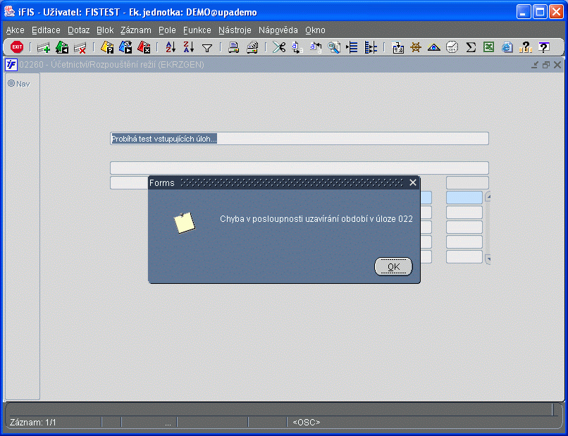The height and width of the screenshot is (436, 568).
Task: Click the single printer icon
Action: [x=234, y=47]
